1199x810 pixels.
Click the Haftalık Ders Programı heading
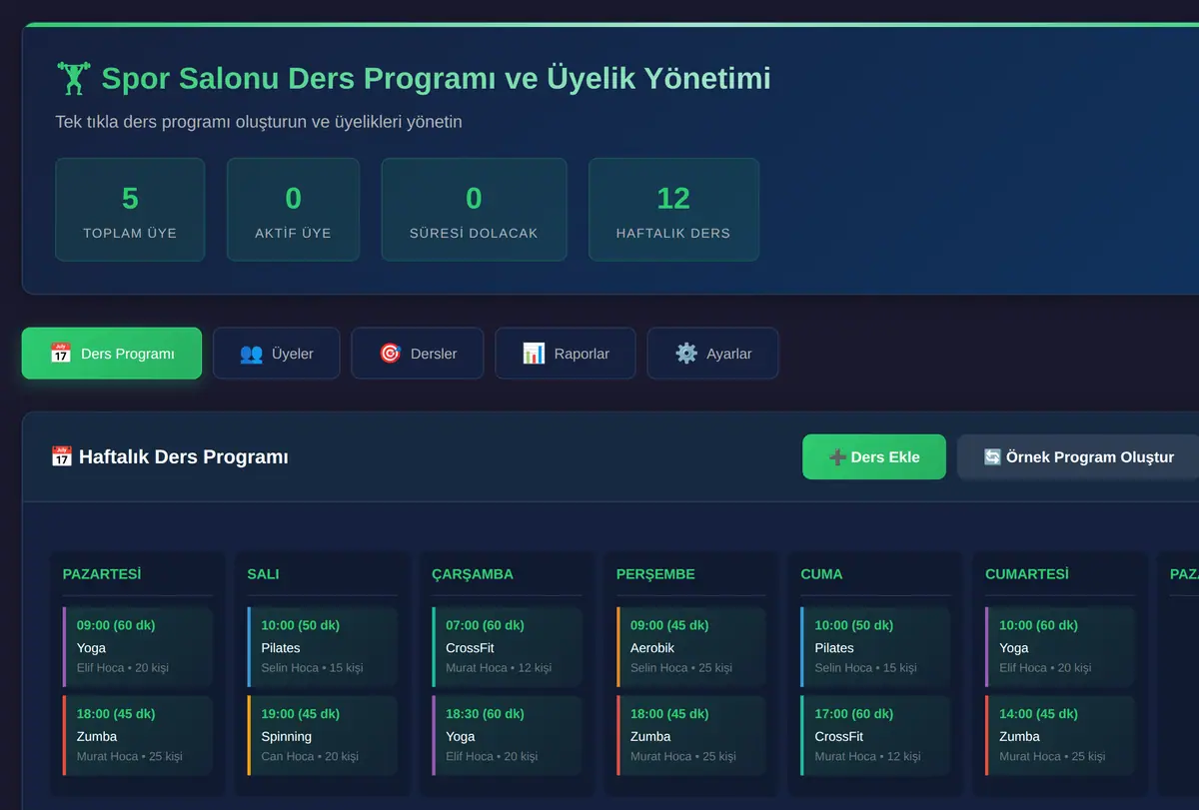[184, 457]
